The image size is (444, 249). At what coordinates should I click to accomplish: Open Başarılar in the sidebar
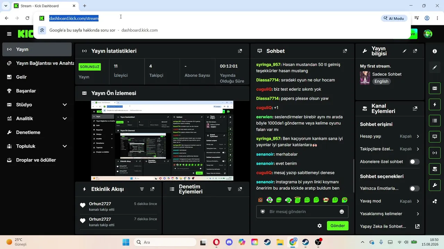click(x=37, y=91)
